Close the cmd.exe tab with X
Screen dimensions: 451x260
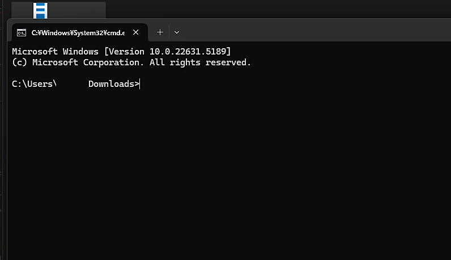136,32
